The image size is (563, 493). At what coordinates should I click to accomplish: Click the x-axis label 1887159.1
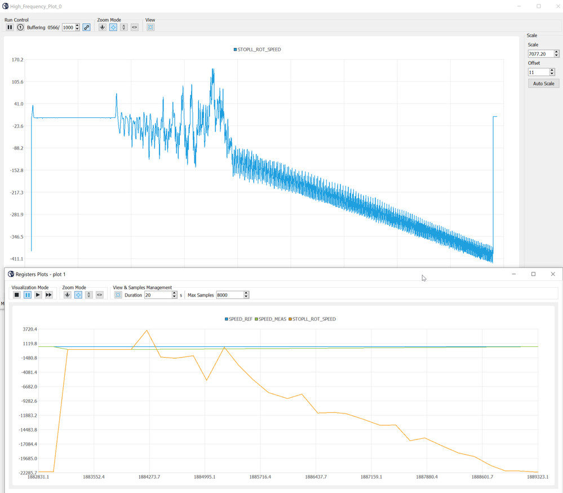(371, 477)
